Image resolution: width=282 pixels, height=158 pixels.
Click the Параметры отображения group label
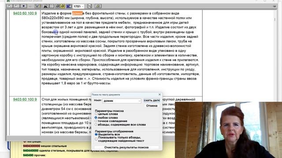pyautogui.click(x=114, y=131)
